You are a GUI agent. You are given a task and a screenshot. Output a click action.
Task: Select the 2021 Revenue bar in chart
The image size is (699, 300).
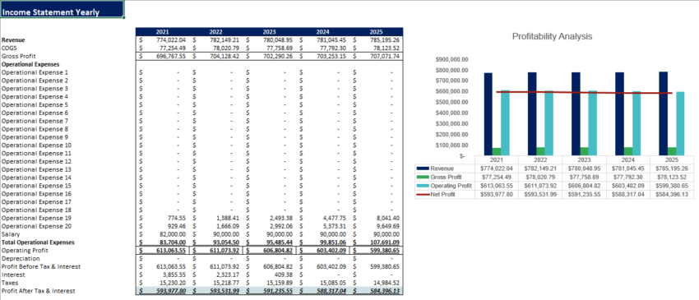coord(488,114)
